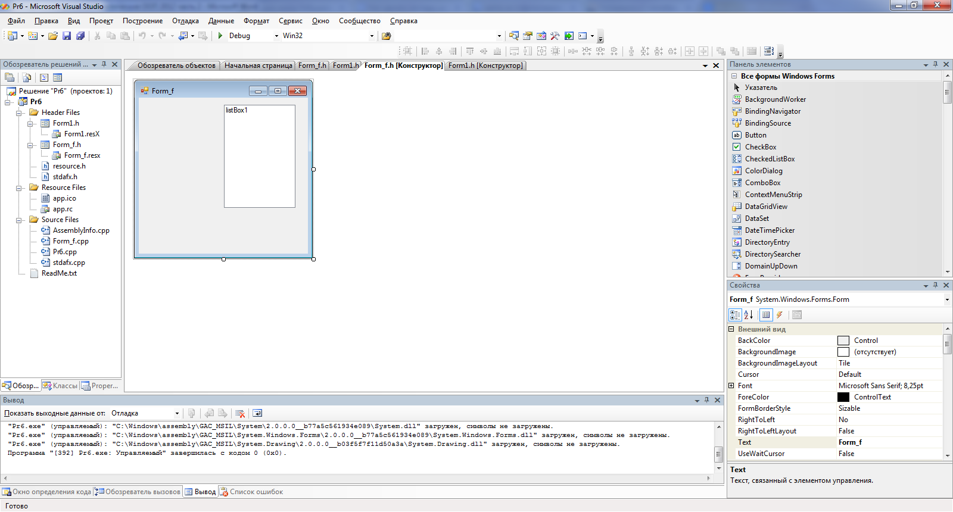Open Output source dropdown showing Отладка
Screen dimensions: 953x512
click(177, 413)
